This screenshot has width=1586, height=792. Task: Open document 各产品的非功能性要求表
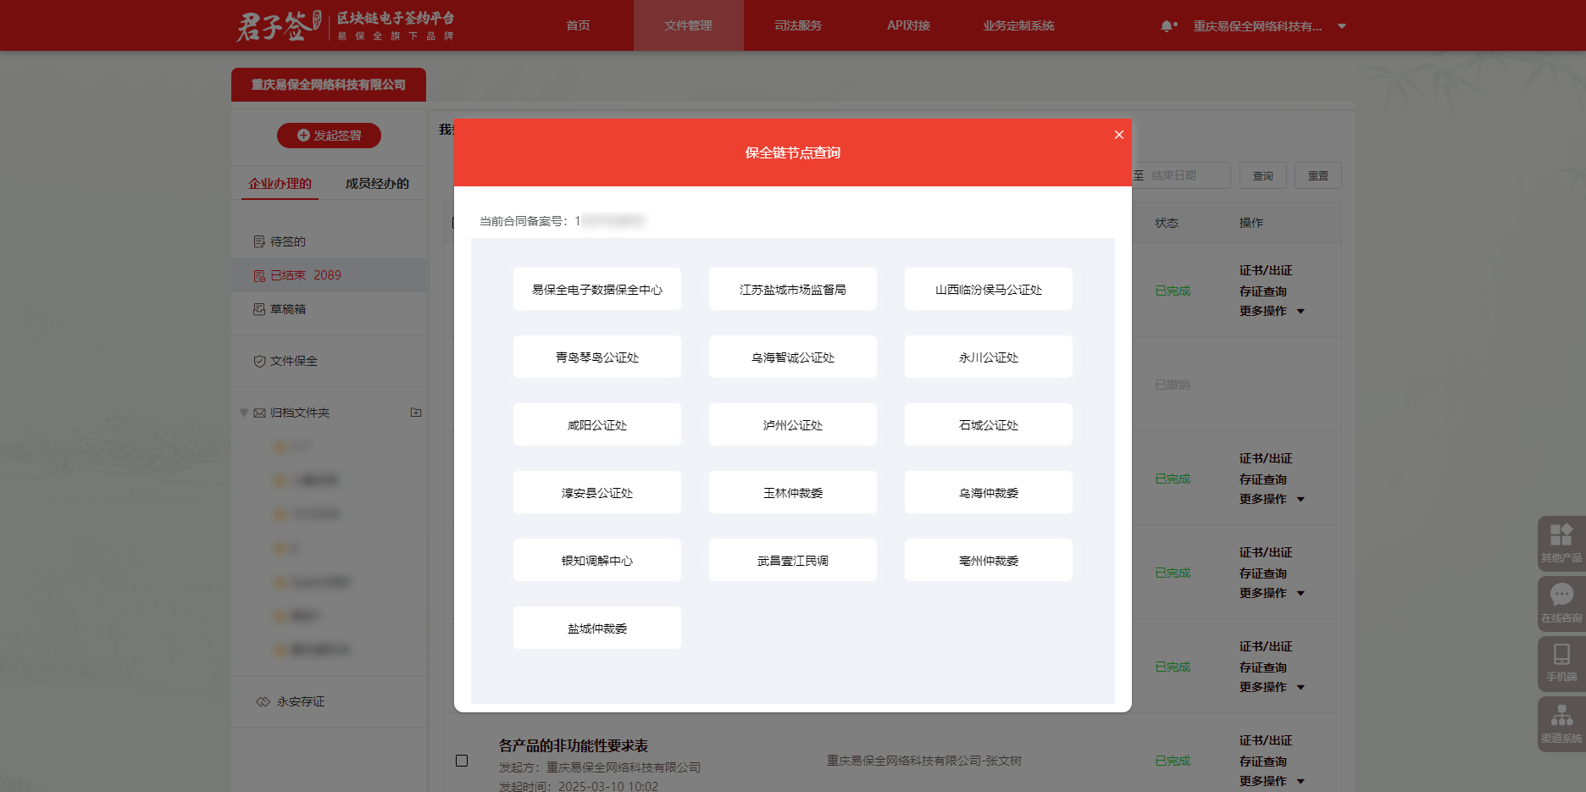pyautogui.click(x=574, y=745)
